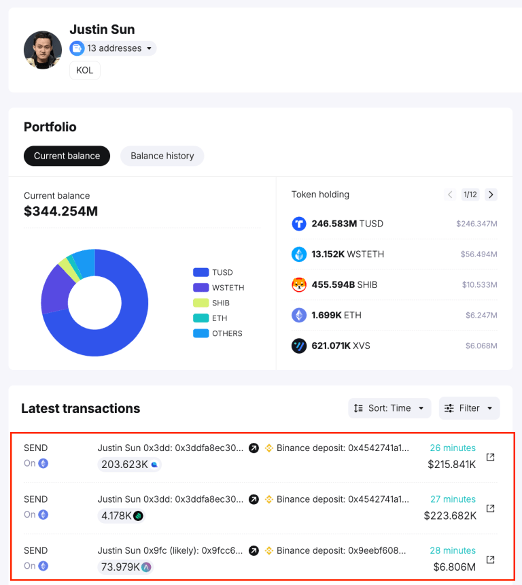
Task: Click the KOL tag button
Action: [85, 70]
